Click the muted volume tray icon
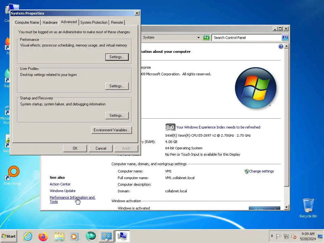 pos(294,236)
